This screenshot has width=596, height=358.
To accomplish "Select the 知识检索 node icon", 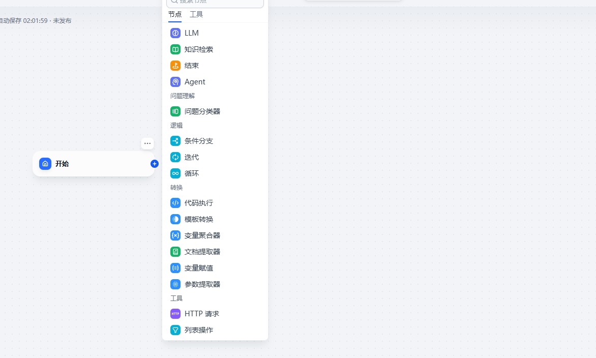I will click(x=175, y=49).
